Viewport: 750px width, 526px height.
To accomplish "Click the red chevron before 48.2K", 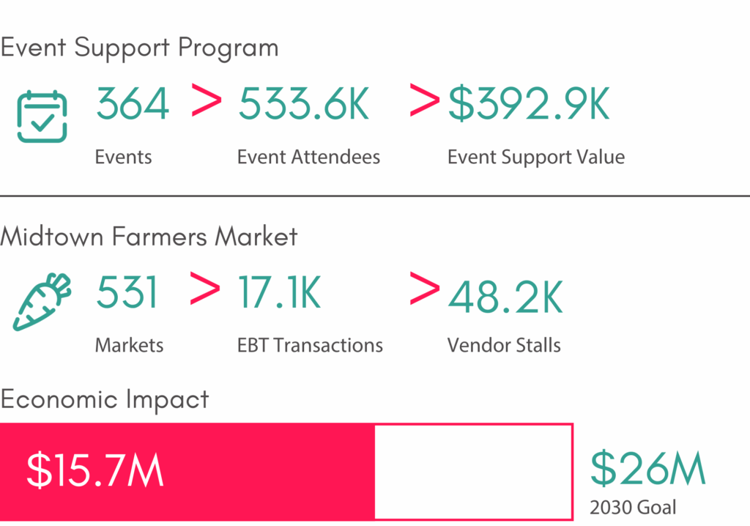I will click(424, 288).
